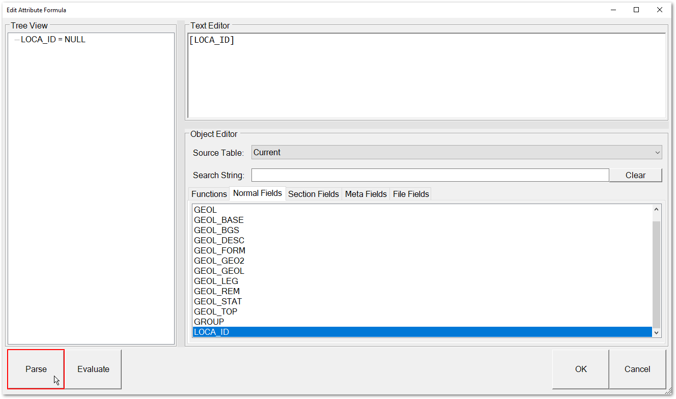
Task: Choose the GEOL_STAT field
Action: coord(422,301)
